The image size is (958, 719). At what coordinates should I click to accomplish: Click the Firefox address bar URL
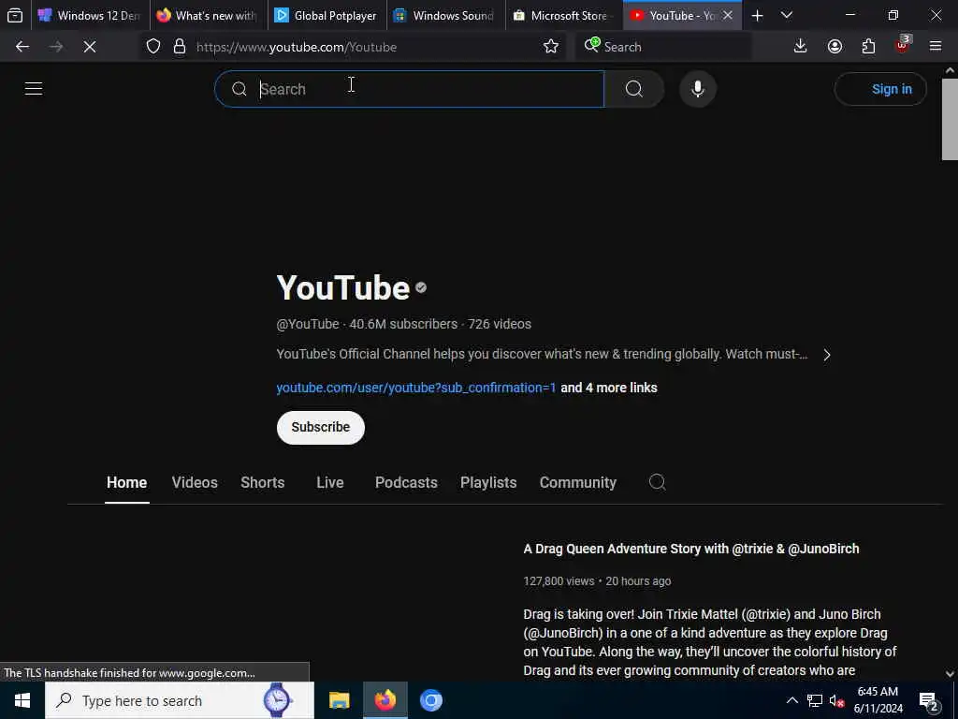click(297, 47)
